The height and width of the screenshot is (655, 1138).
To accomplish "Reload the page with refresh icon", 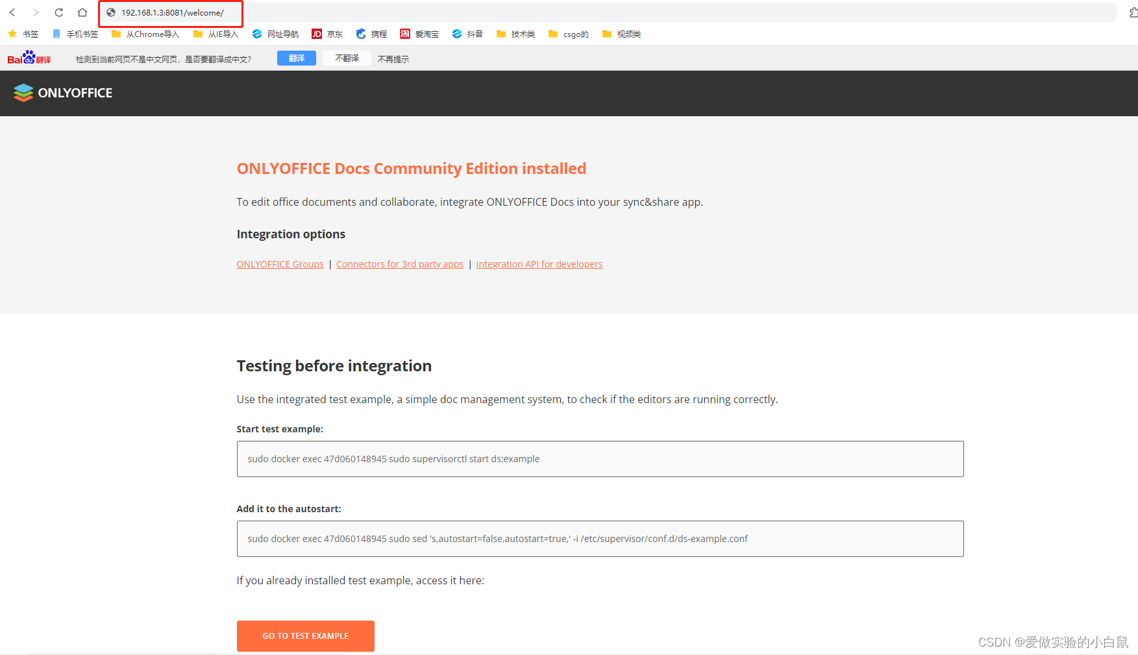I will (59, 12).
